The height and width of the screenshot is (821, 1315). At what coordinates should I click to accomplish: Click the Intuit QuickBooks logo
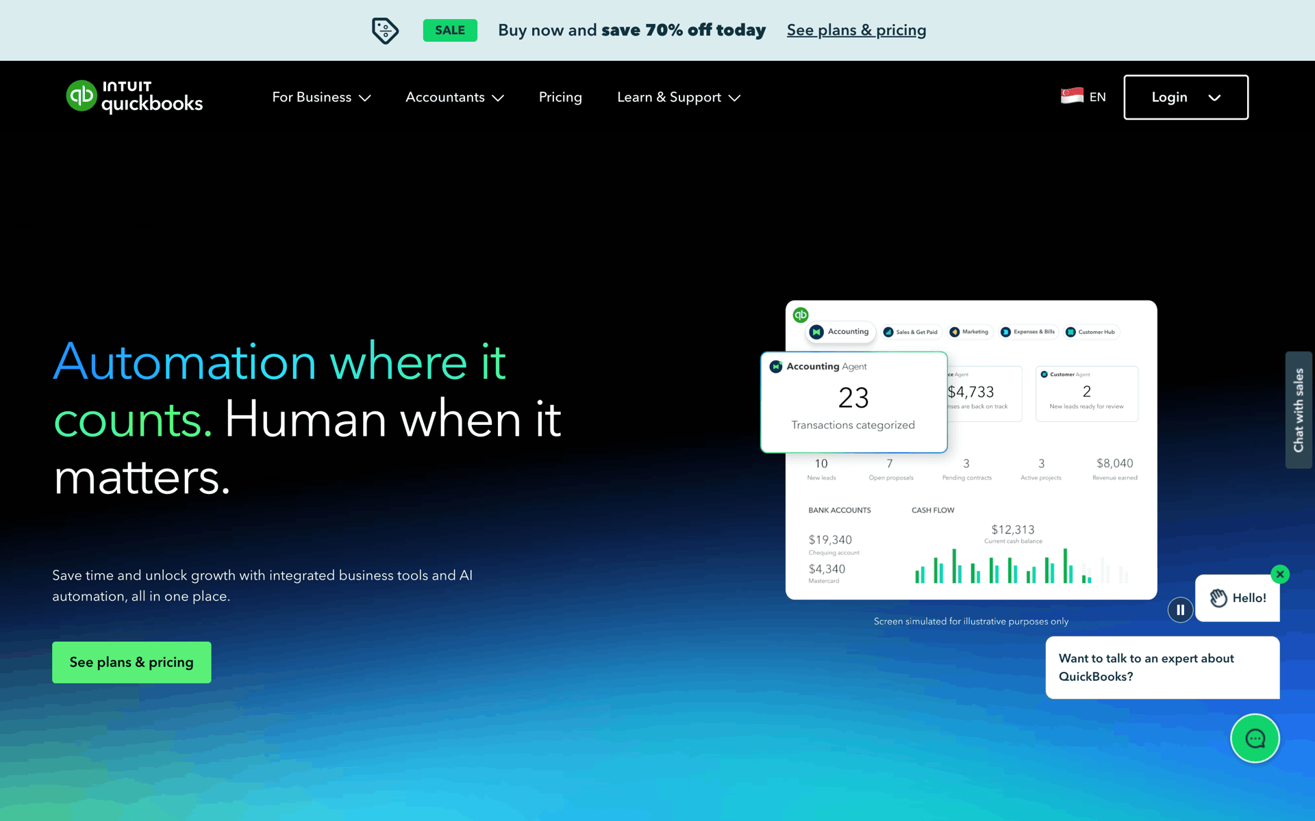pyautogui.click(x=134, y=97)
